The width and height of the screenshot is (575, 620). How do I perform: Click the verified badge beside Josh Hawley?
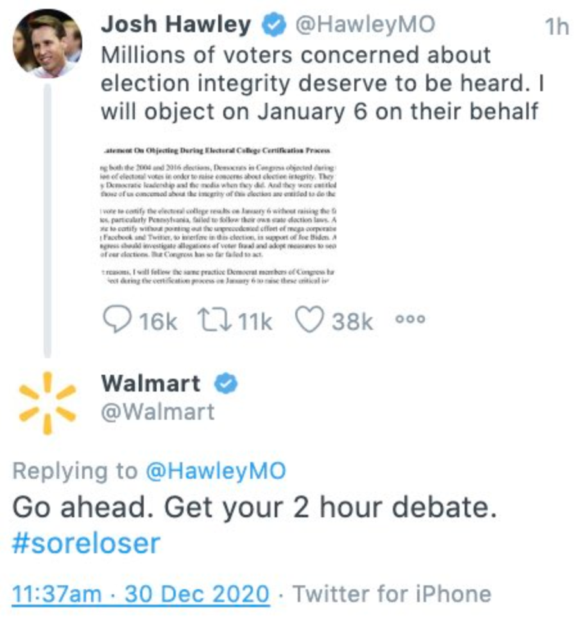tap(273, 25)
